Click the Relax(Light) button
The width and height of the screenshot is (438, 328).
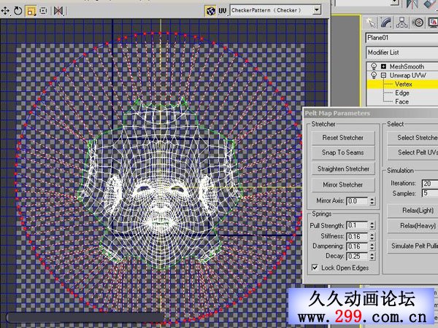[413, 211]
